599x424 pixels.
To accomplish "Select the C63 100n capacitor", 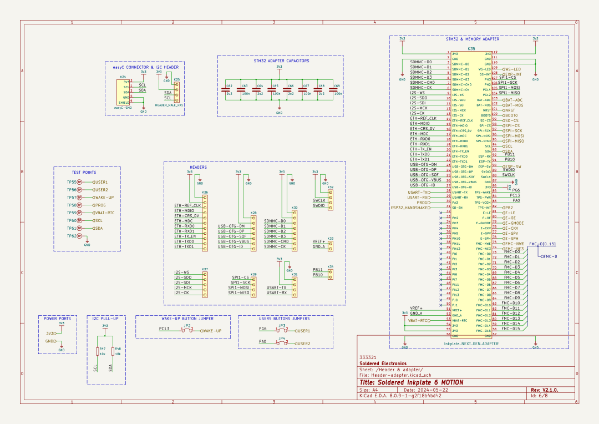I will click(241, 90).
